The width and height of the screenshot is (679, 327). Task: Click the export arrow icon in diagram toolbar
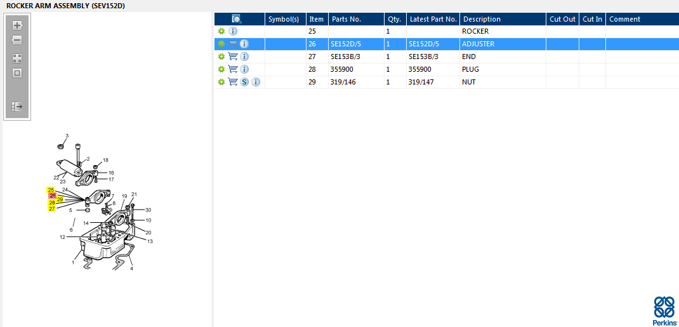pyautogui.click(x=17, y=106)
